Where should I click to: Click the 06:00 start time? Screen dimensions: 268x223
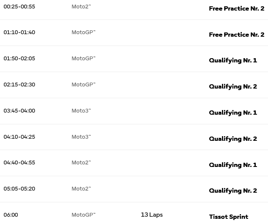click(11, 215)
